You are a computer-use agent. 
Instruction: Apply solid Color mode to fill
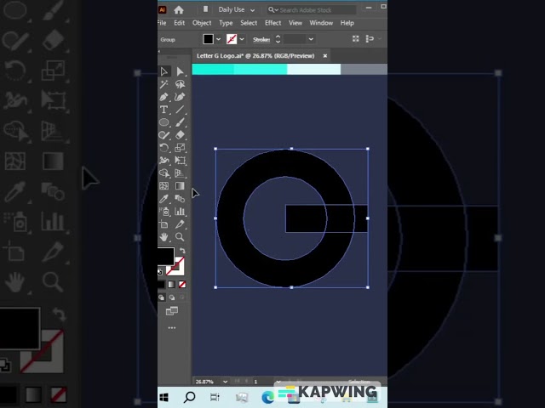click(161, 285)
